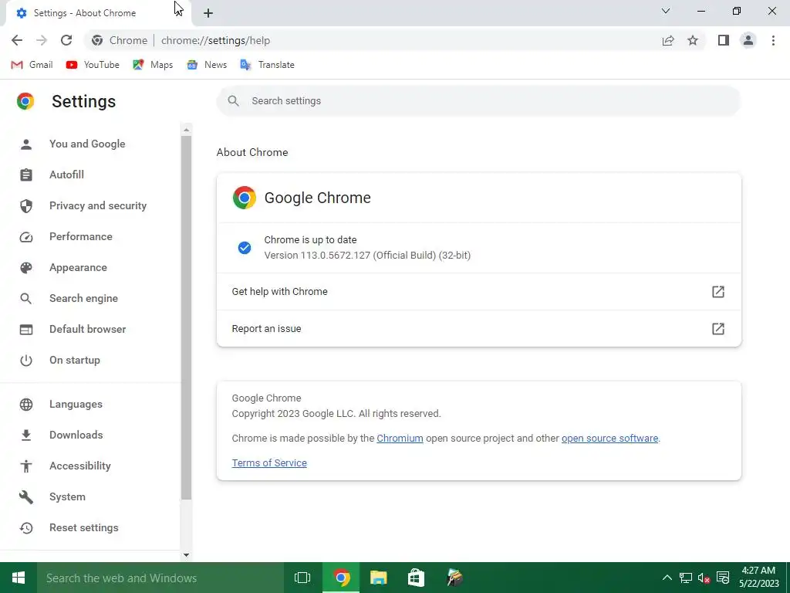Open the Maps bookmark
790x593 pixels.
click(153, 65)
